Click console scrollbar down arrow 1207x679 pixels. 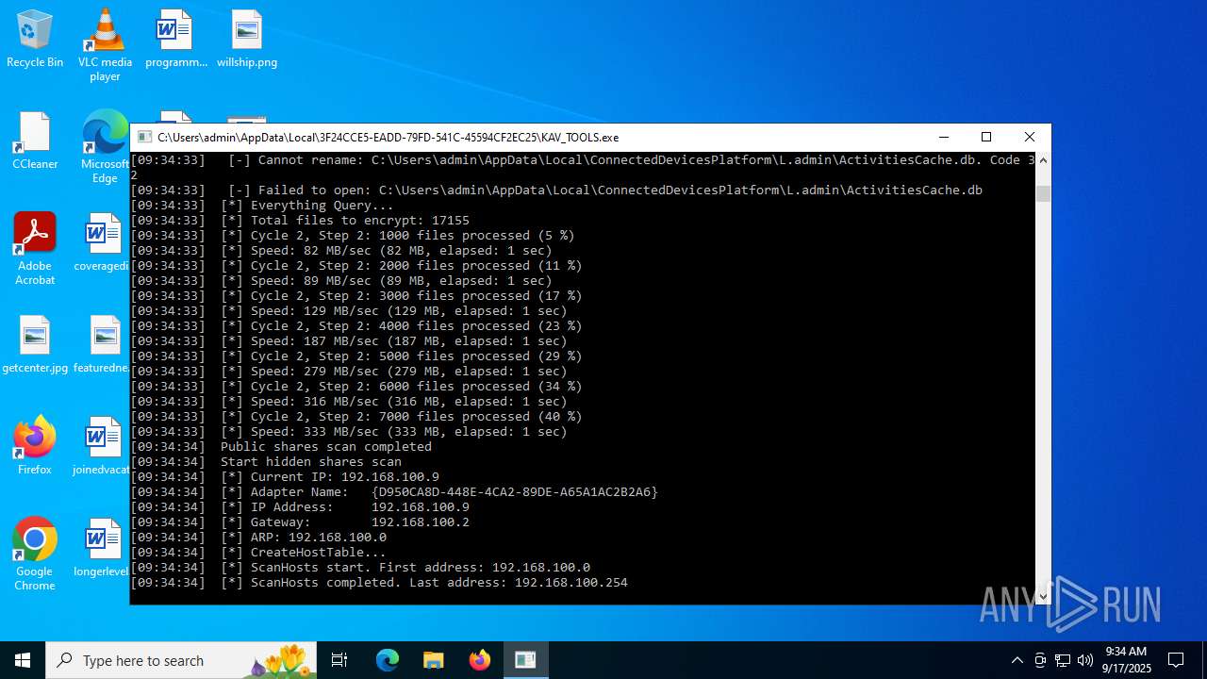click(1043, 596)
